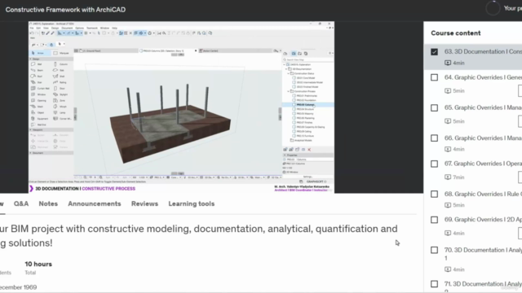Image resolution: width=522 pixels, height=293 pixels.
Task: Choose the Beam tool
Action: pos(38,70)
